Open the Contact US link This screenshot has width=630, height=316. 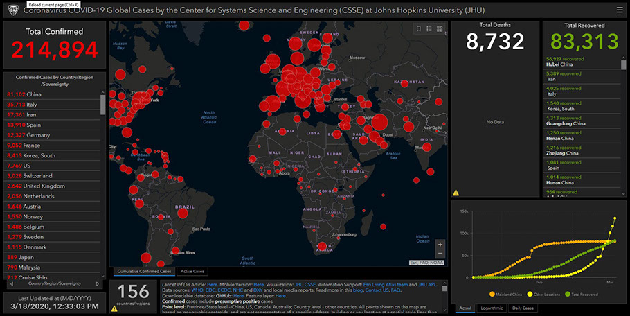click(377, 290)
